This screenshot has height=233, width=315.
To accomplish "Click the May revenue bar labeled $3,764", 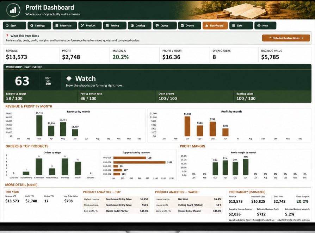I will [x=63, y=129].
